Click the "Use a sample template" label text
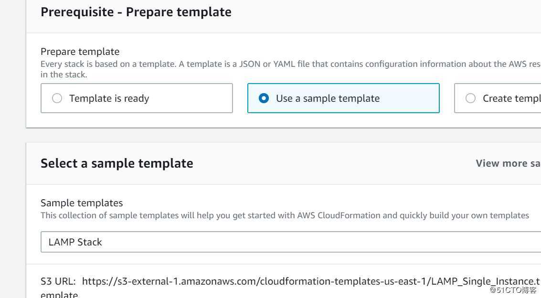 [328, 98]
